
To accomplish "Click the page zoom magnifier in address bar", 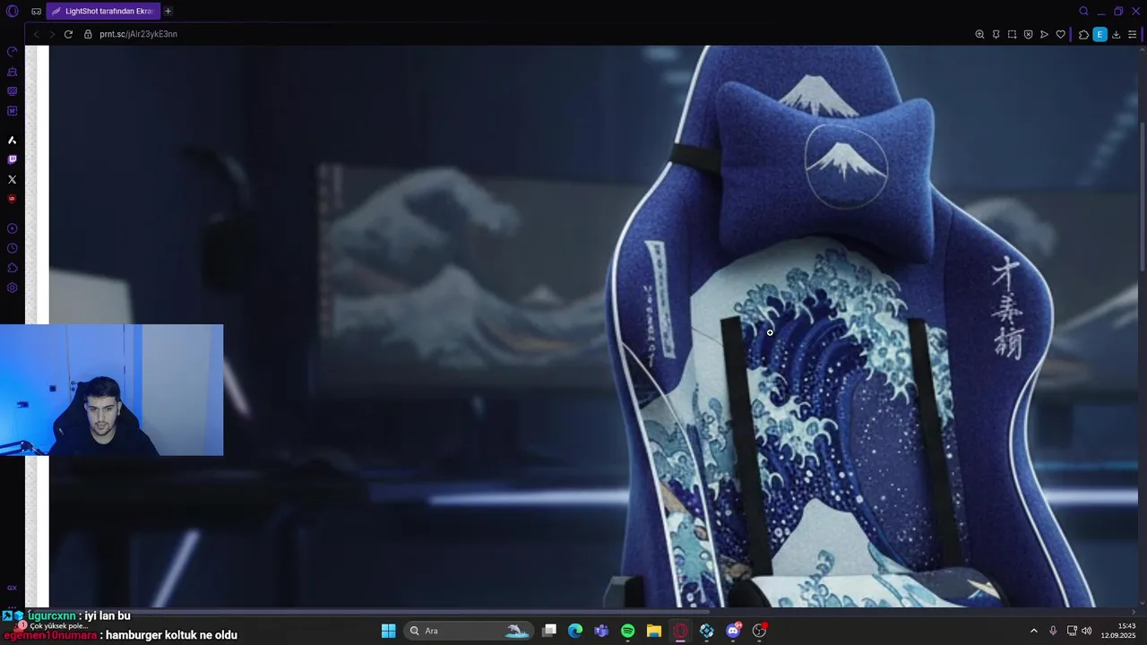I will [x=979, y=34].
